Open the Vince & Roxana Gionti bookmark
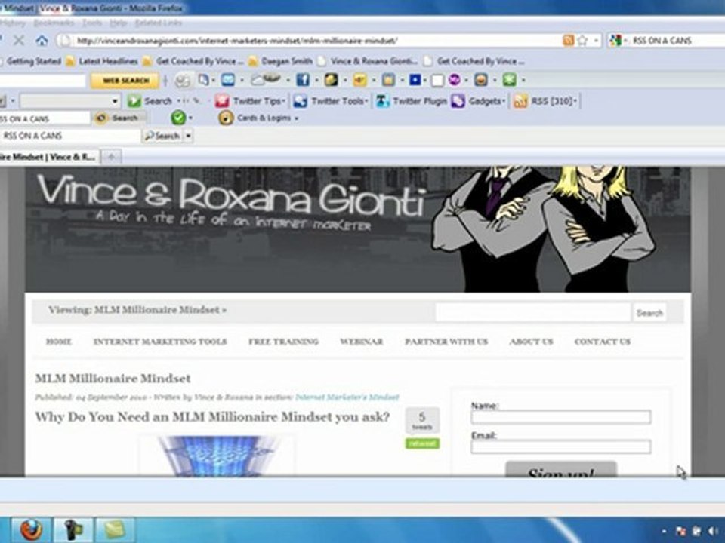Screen dimensions: 725x543 tap(368, 61)
